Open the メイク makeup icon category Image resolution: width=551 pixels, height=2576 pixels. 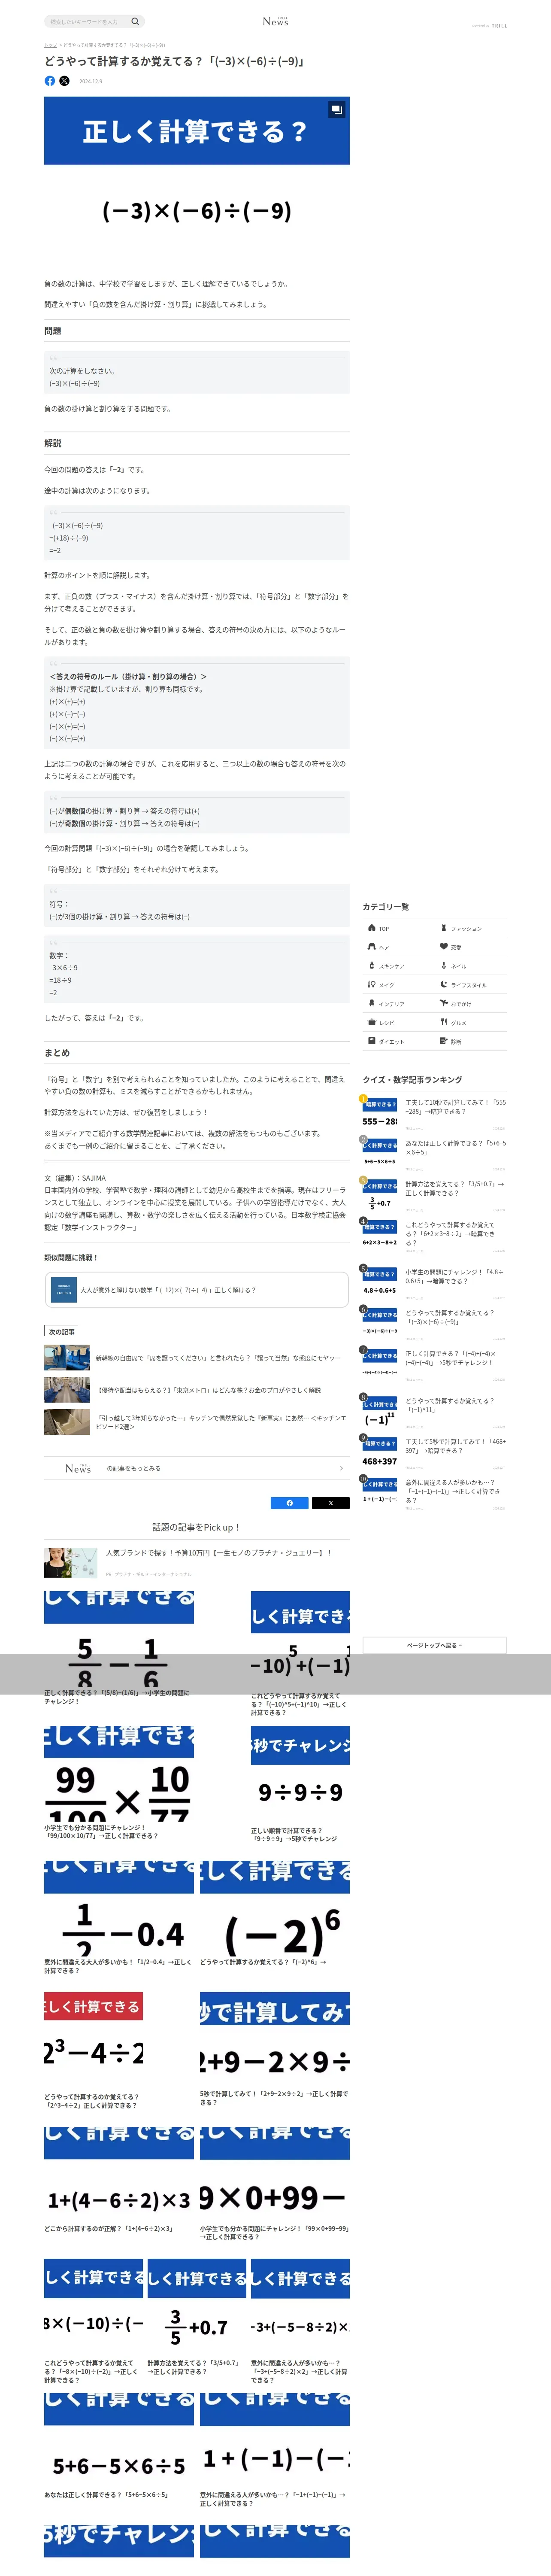[x=372, y=984]
